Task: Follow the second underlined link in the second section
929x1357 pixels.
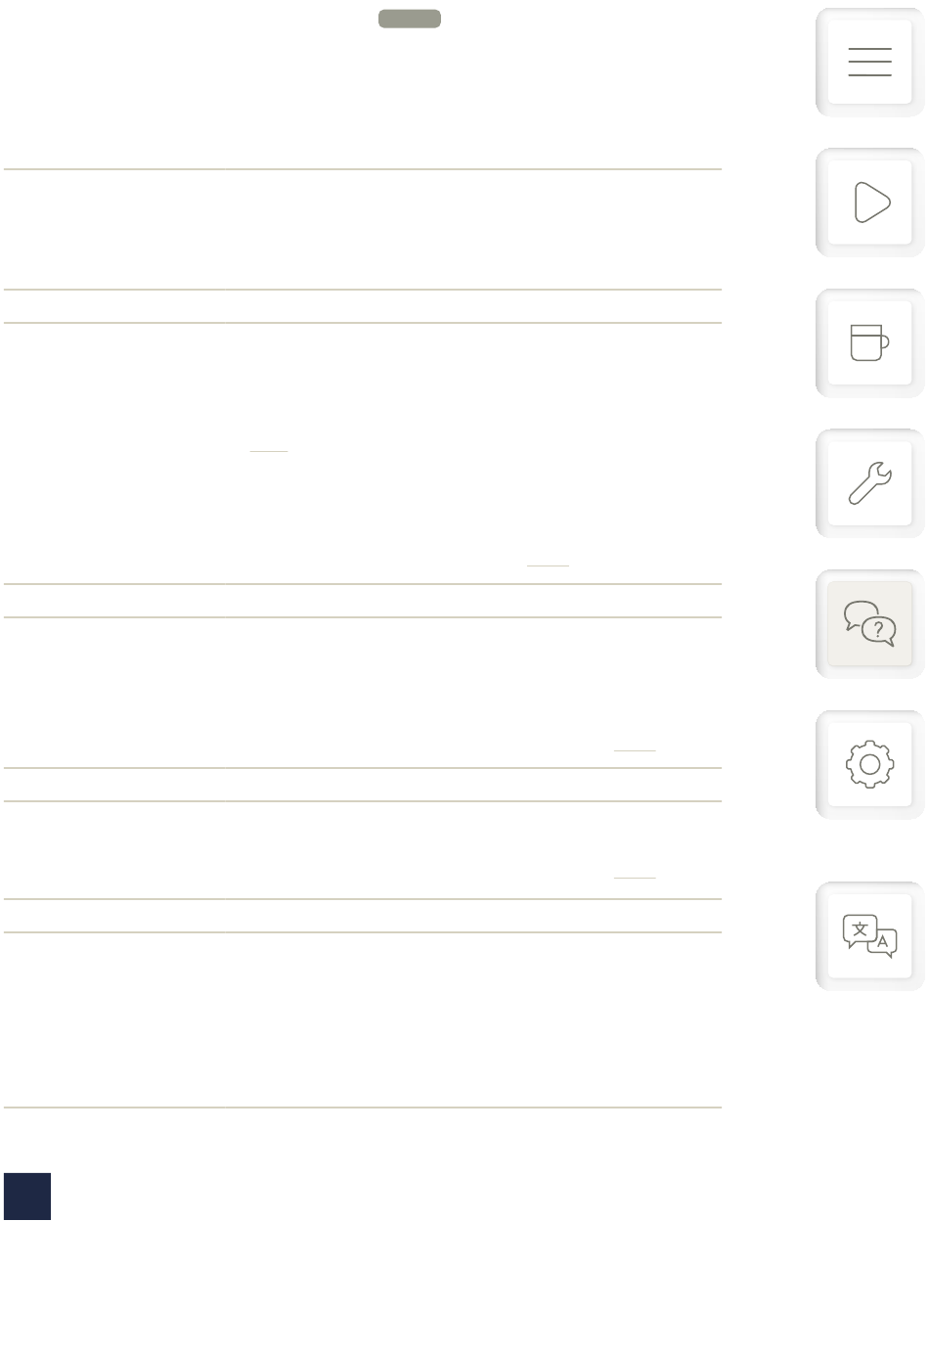Action: coord(548,565)
